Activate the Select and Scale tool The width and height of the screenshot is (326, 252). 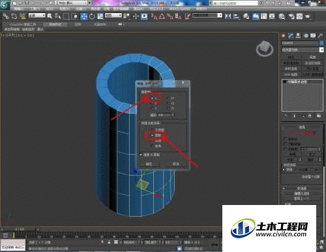pyautogui.click(x=100, y=16)
